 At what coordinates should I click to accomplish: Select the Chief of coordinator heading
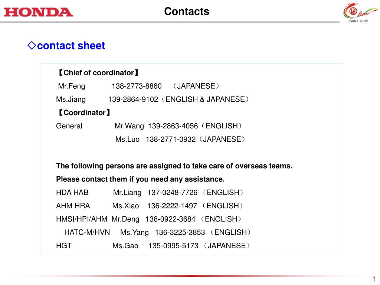pos(98,73)
